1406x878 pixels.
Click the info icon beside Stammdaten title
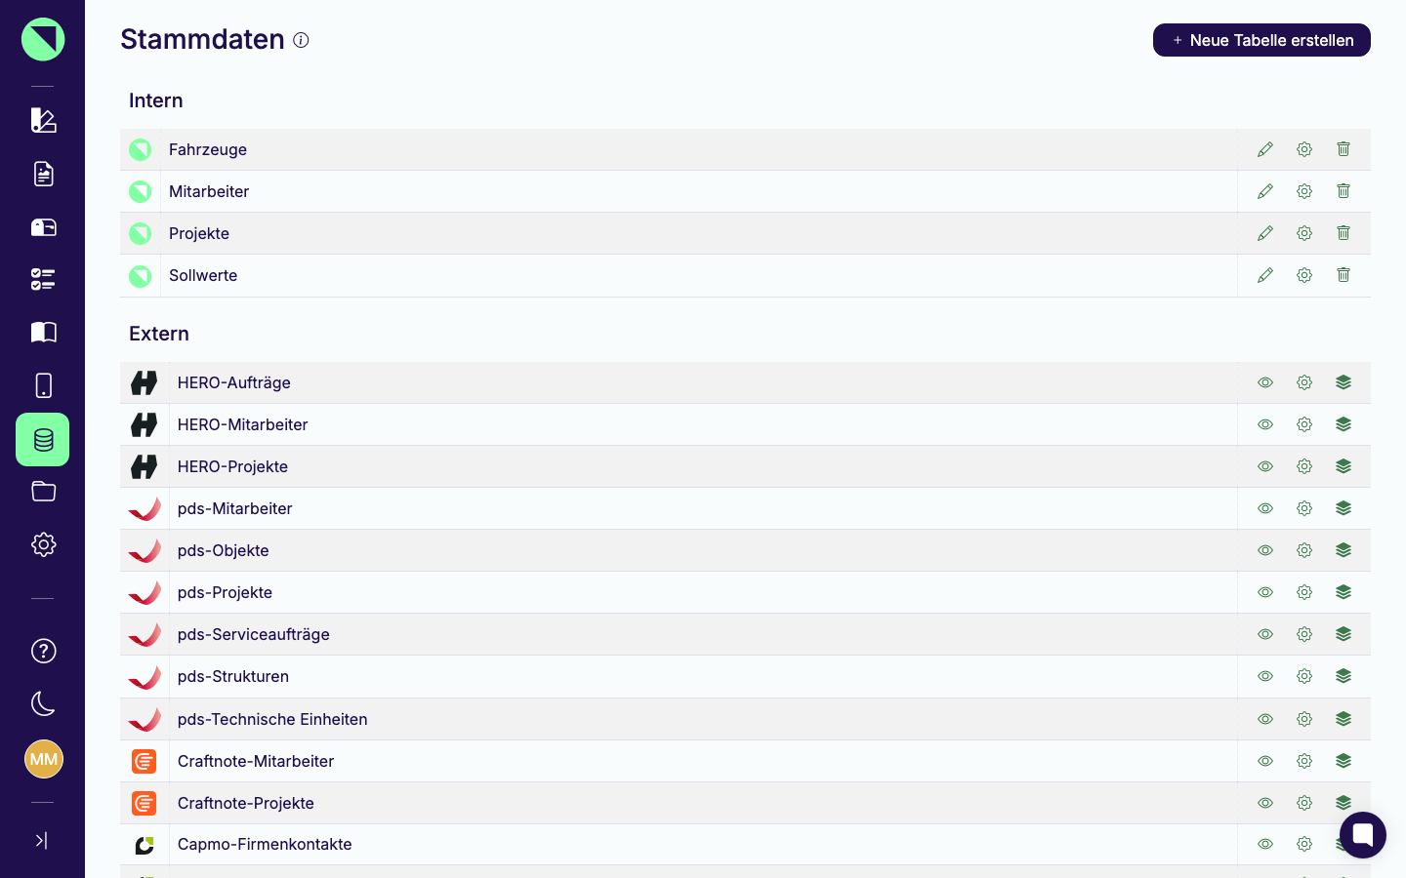click(x=301, y=40)
